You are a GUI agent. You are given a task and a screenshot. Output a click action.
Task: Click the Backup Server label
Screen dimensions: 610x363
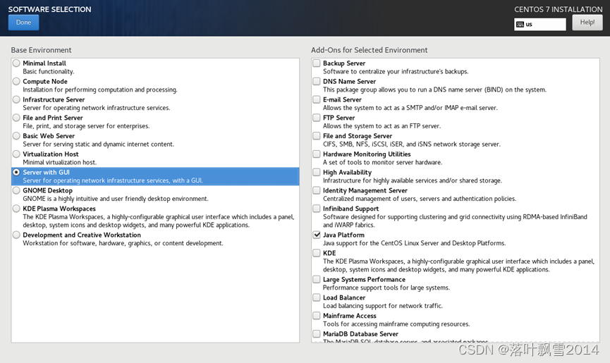(344, 63)
